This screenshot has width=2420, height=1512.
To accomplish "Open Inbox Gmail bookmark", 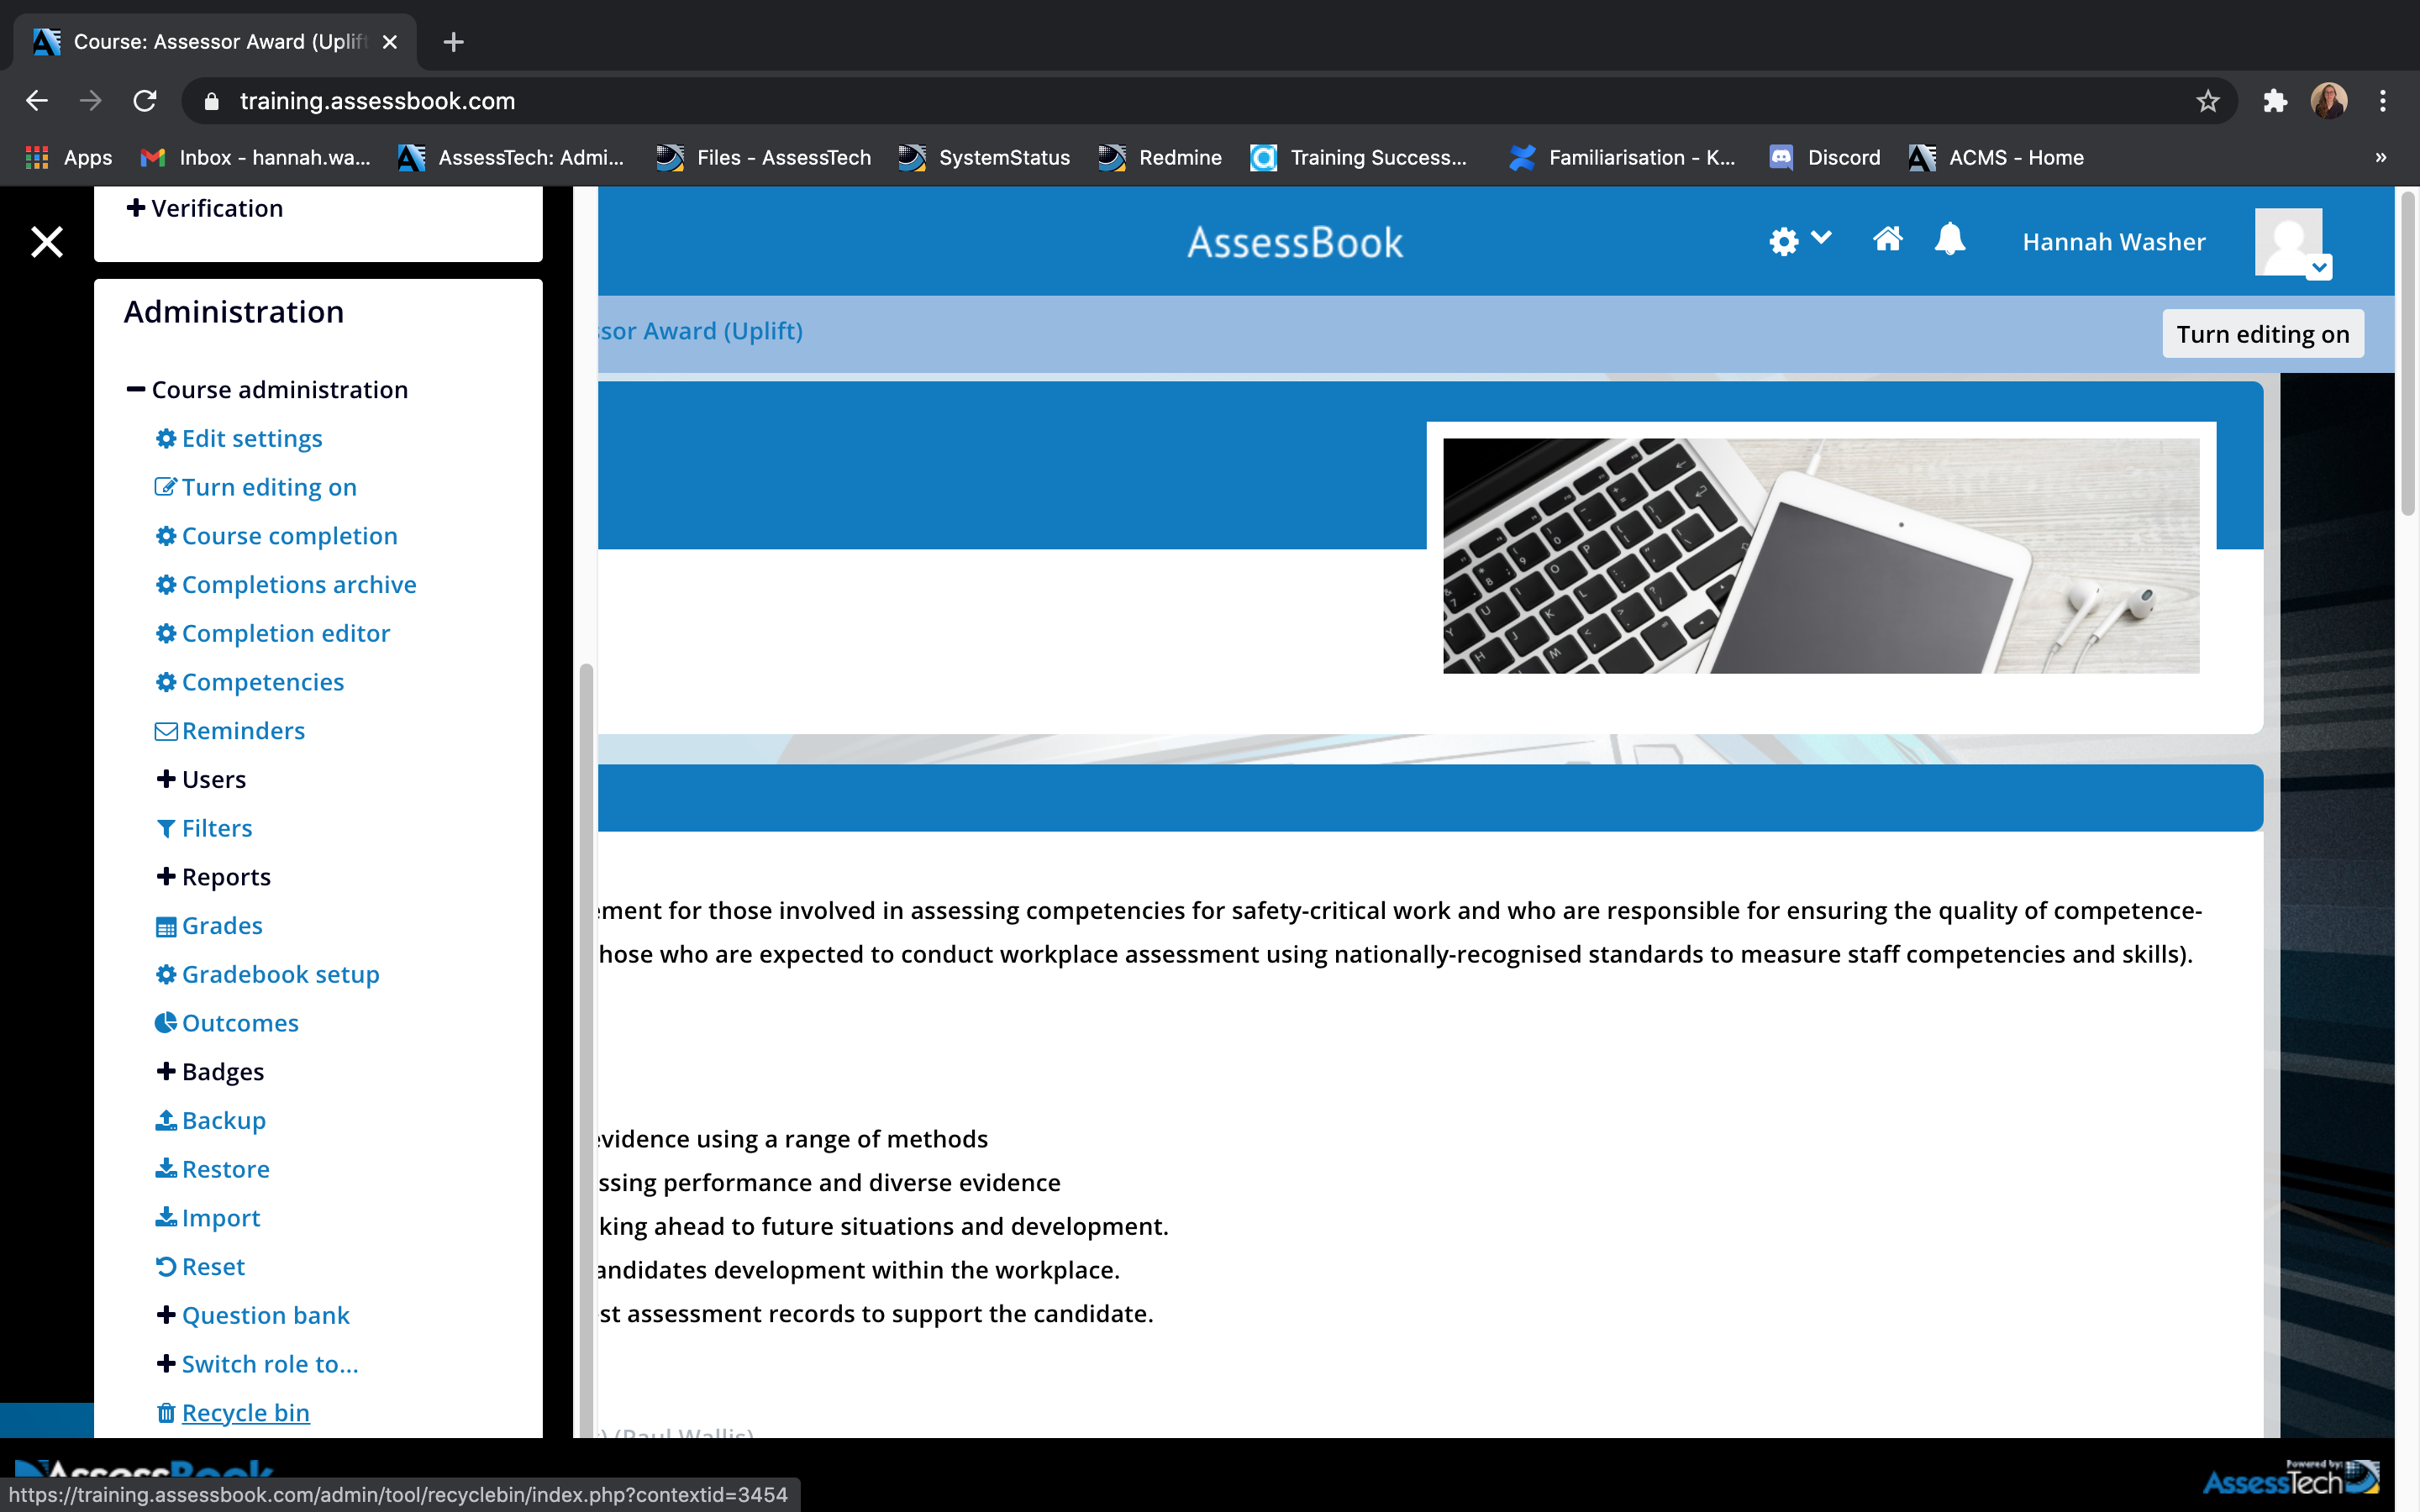I will click(x=255, y=157).
